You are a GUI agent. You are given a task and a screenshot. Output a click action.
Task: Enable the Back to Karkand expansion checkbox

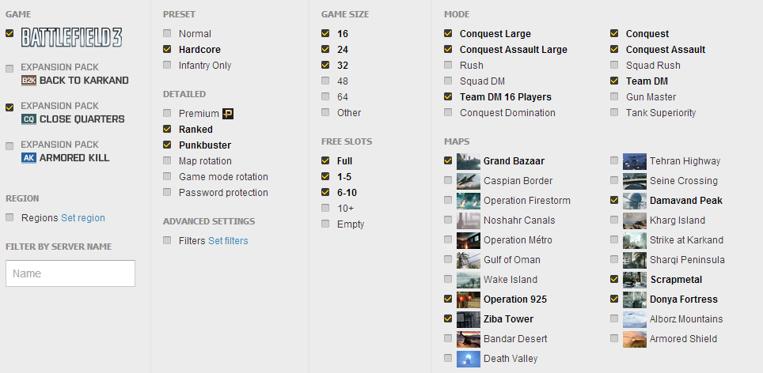[x=9, y=69]
